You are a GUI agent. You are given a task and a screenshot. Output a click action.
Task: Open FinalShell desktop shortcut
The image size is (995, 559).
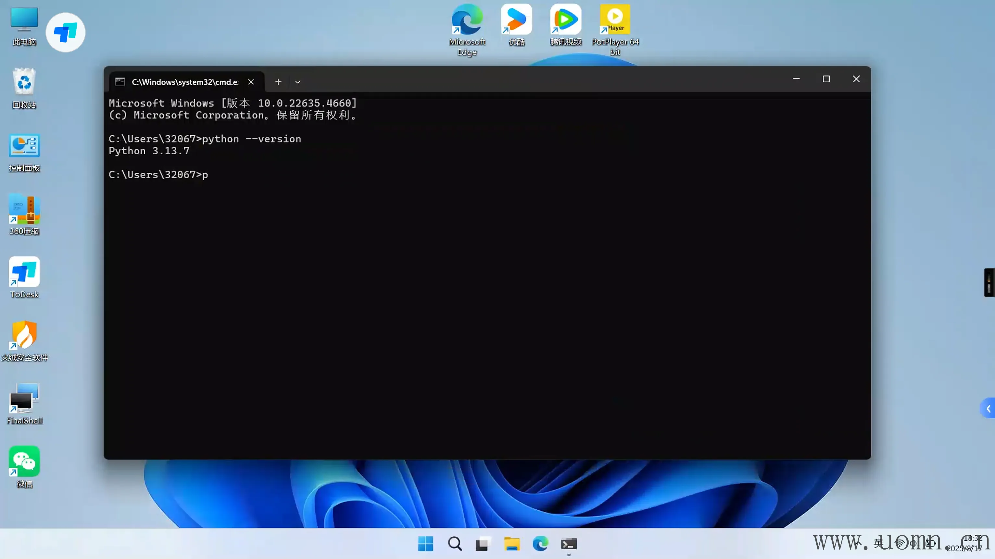tap(24, 398)
